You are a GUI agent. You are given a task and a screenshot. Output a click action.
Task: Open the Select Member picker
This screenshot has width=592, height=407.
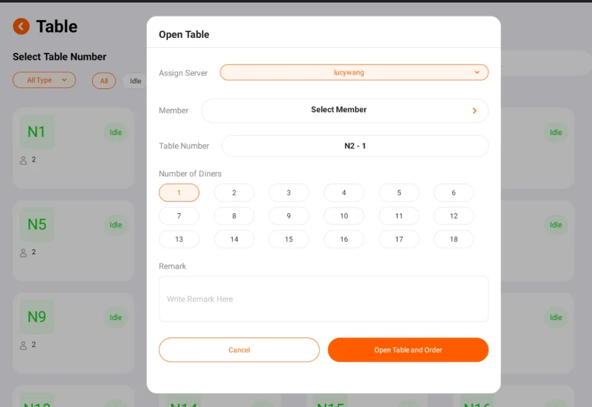(345, 110)
